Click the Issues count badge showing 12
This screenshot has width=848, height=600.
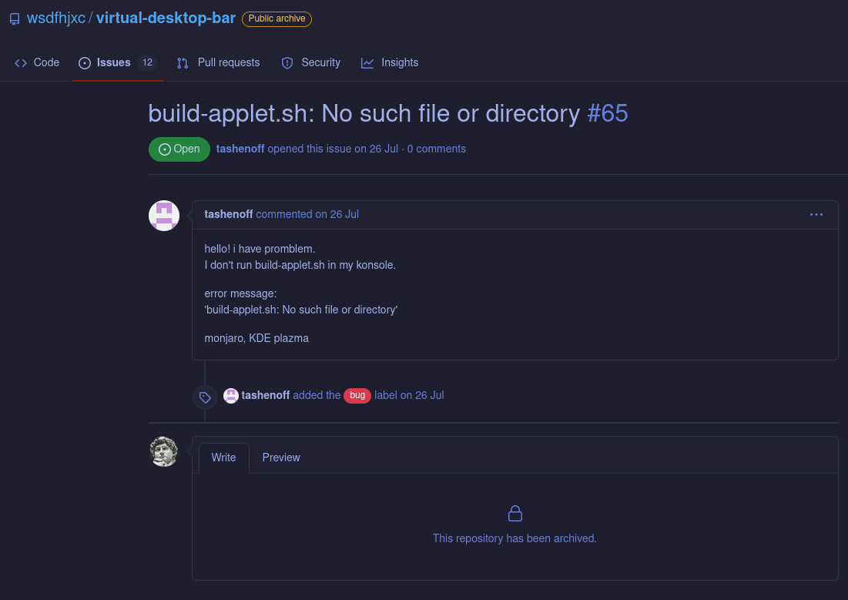pos(147,62)
